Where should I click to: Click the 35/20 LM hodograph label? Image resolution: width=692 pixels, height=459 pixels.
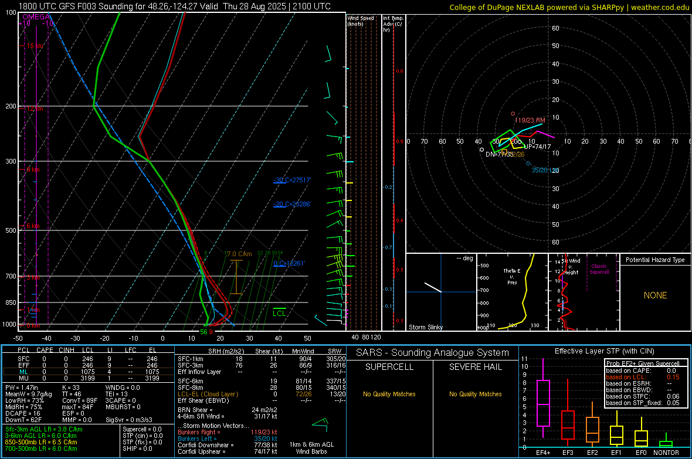point(545,170)
